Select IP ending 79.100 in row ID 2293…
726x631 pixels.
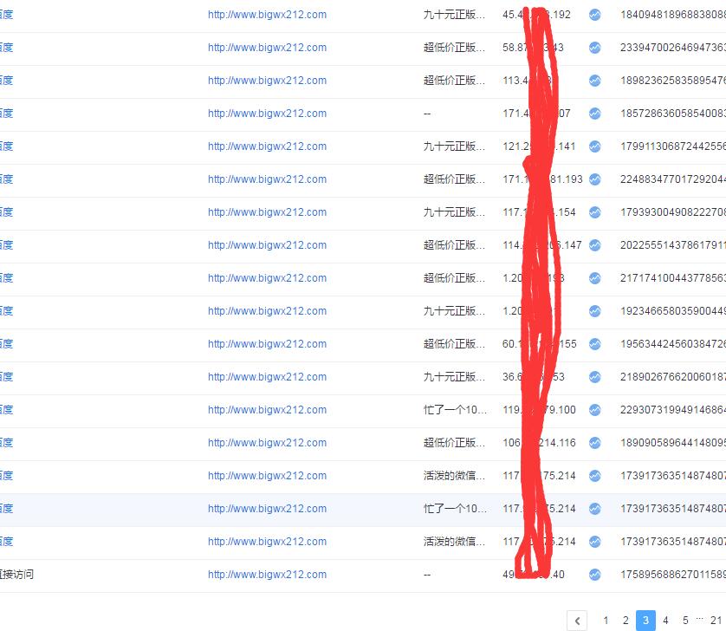pos(540,410)
